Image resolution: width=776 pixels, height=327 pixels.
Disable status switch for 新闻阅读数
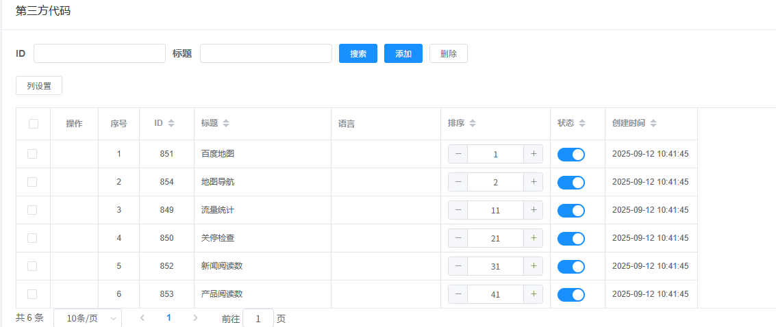571,267
